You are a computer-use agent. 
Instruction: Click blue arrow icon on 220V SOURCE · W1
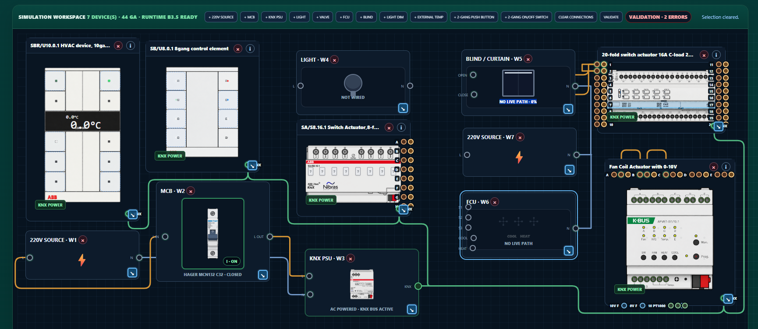click(x=132, y=273)
